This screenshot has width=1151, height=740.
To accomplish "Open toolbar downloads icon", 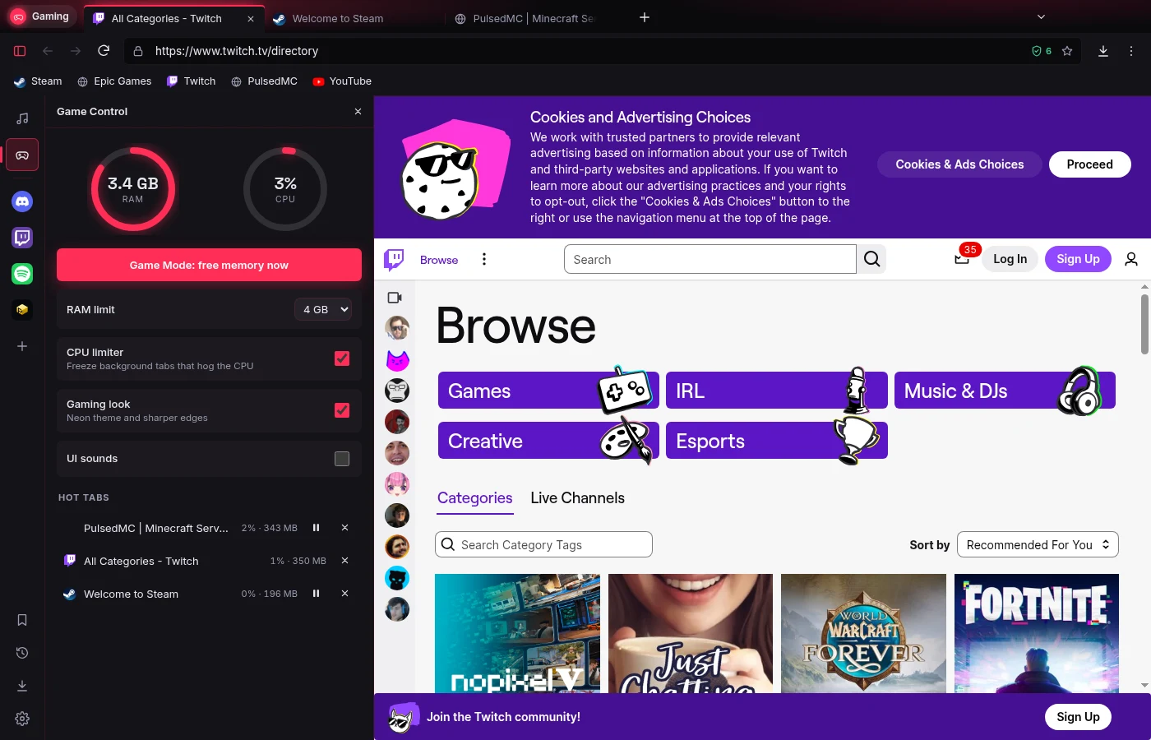I will pos(1103,51).
